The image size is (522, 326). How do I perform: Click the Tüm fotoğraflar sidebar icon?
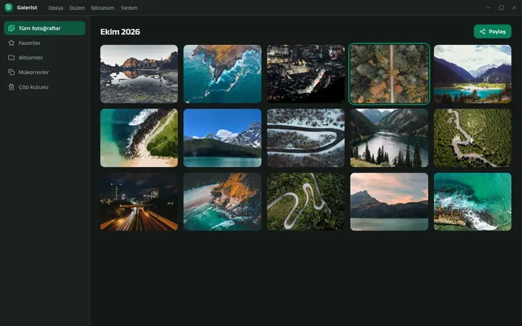pyautogui.click(x=11, y=29)
